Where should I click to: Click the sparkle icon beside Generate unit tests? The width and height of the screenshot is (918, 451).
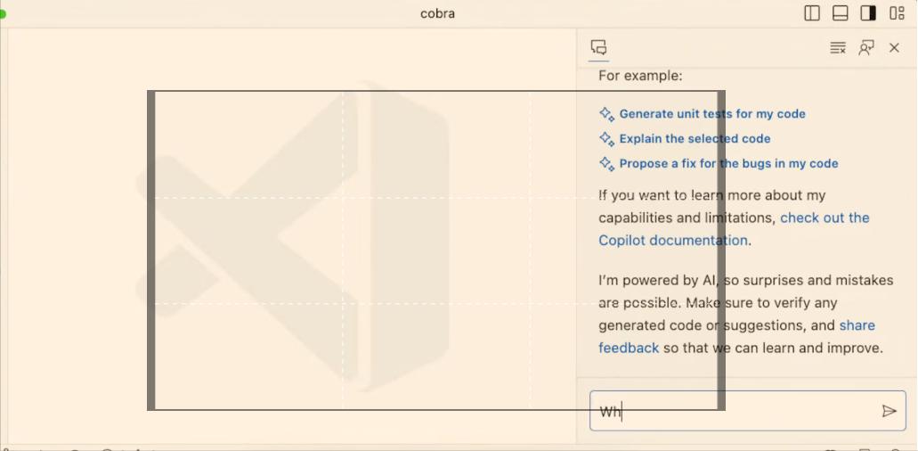point(606,114)
